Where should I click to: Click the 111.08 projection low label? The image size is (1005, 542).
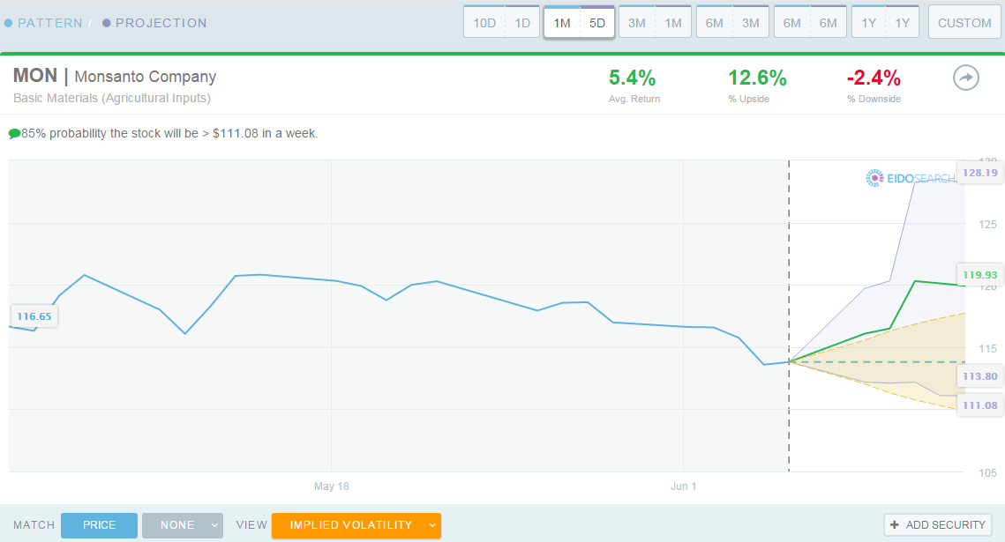click(x=980, y=405)
